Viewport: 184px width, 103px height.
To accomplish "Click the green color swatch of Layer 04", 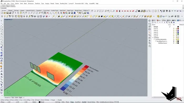I will tap(178, 34).
